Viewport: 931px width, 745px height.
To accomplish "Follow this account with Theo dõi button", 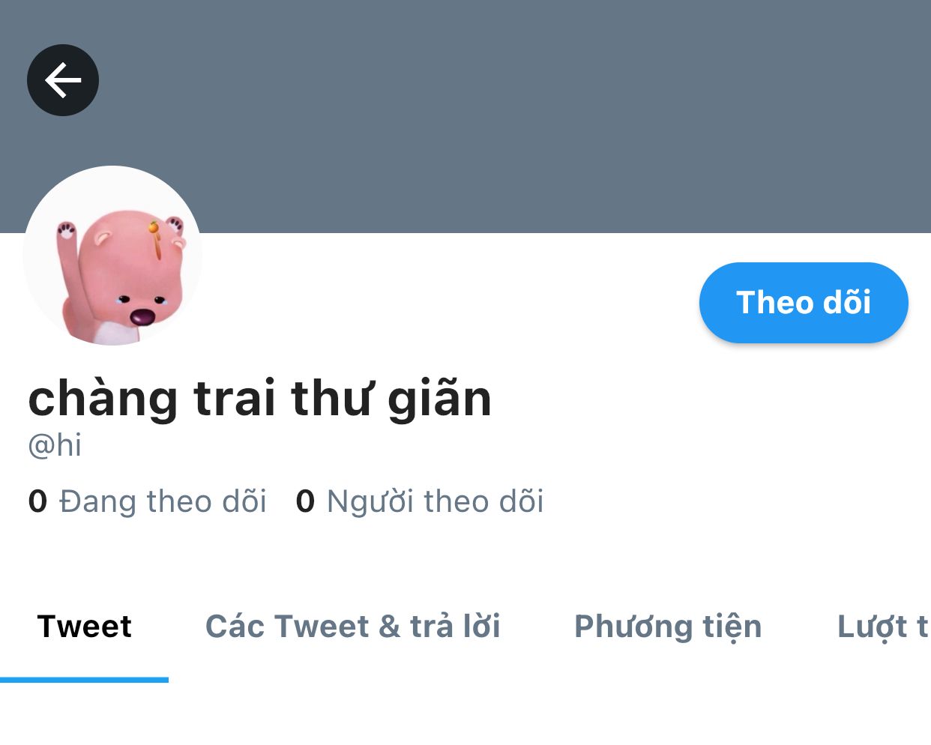I will coord(804,303).
